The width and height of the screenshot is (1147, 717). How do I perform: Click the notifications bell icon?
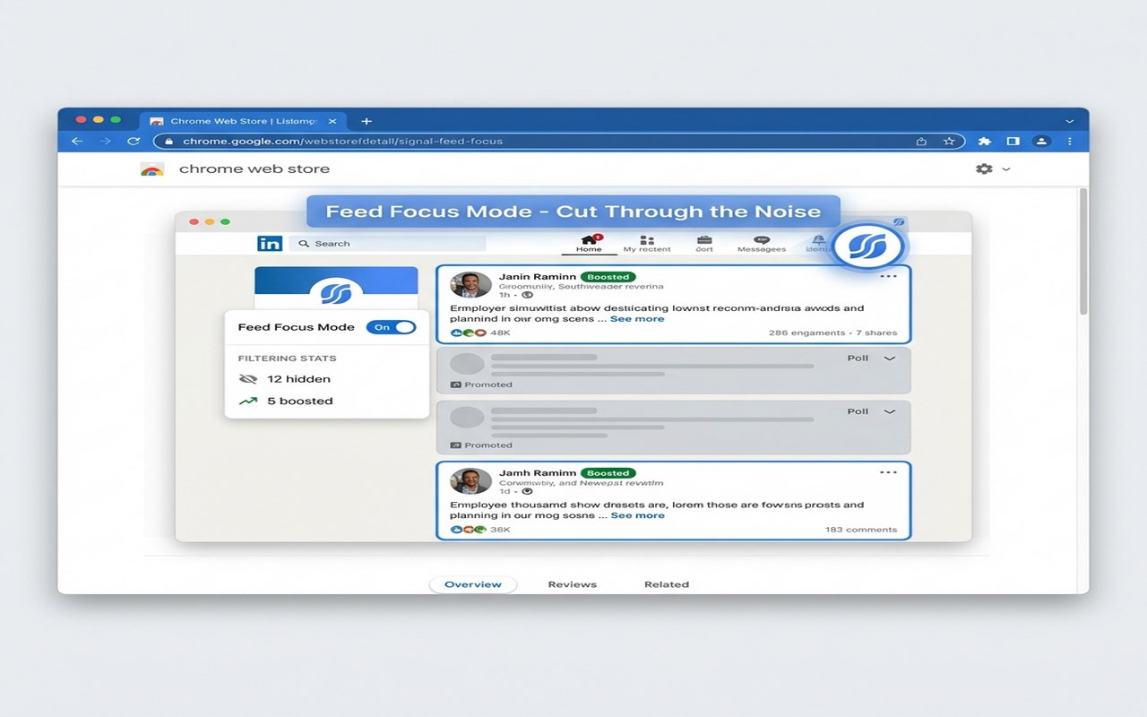pos(817,240)
